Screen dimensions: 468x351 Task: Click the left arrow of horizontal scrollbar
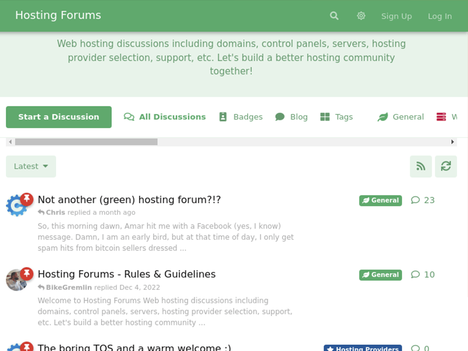coord(10,142)
